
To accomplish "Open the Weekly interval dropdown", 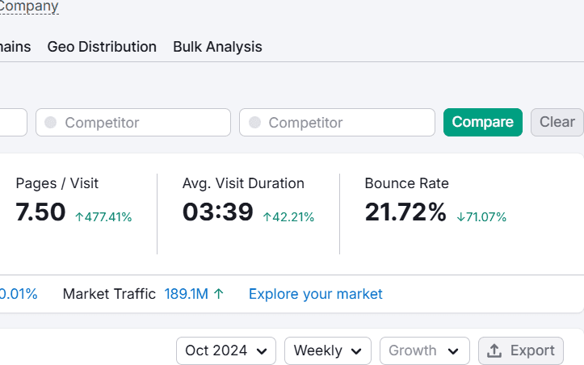I will click(x=327, y=350).
